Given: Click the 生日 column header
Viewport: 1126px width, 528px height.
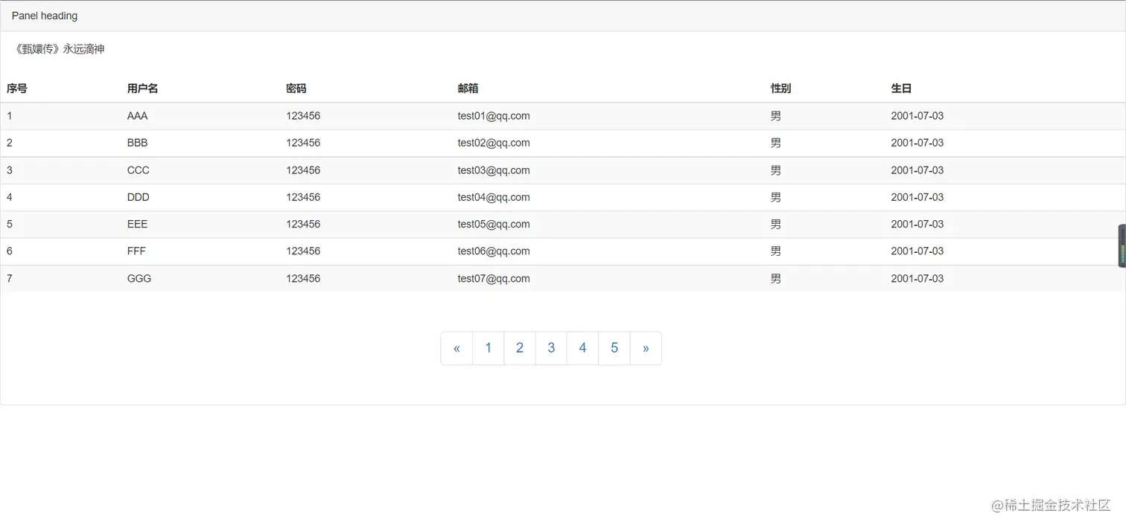Looking at the screenshot, I should click(902, 88).
